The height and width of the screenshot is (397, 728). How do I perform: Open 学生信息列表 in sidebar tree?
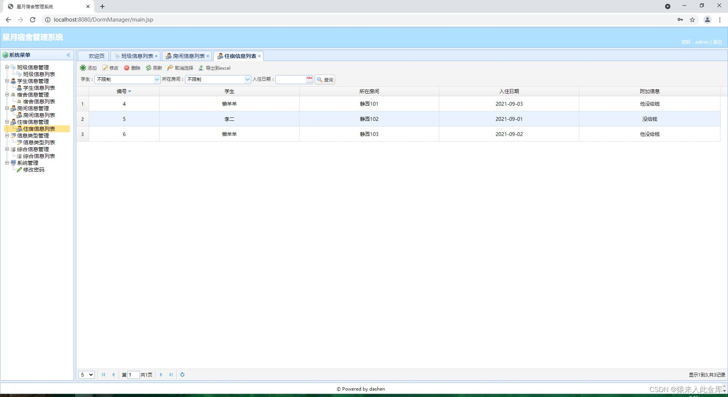[x=39, y=88]
